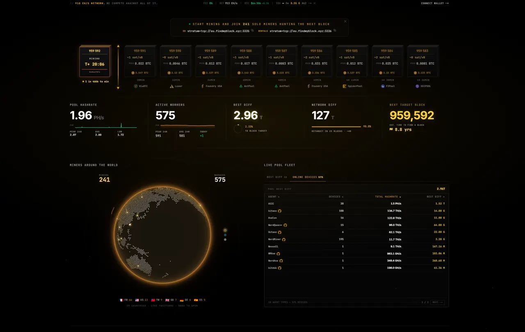525x332 pixels.
Task: Click the AntPool icon under block 959 587
Action: [x=276, y=86]
